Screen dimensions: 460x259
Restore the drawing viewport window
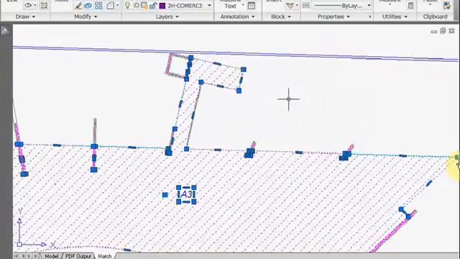[443, 31]
